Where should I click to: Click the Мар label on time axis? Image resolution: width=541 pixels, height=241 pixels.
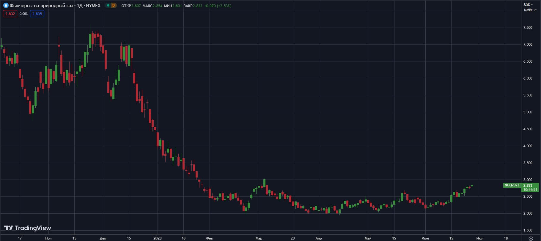(x=259, y=238)
